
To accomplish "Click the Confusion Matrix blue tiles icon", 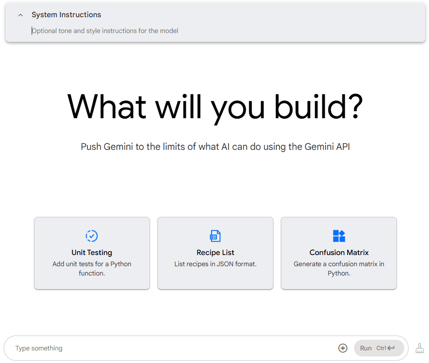I will [339, 236].
